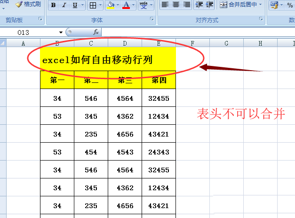Open Alignment (对齐方式) dialog launcher

click(x=261, y=19)
